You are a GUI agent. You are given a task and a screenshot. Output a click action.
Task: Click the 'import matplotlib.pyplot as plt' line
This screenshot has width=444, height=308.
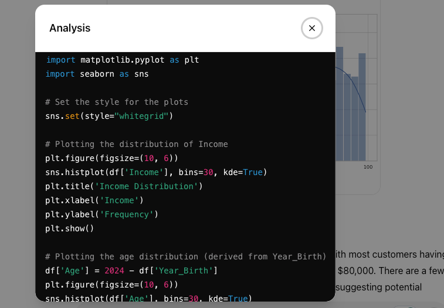click(123, 60)
